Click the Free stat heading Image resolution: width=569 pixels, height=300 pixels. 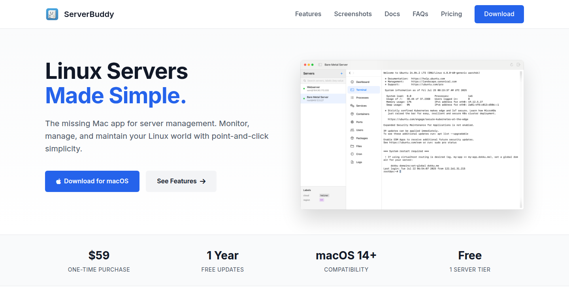[x=470, y=255]
